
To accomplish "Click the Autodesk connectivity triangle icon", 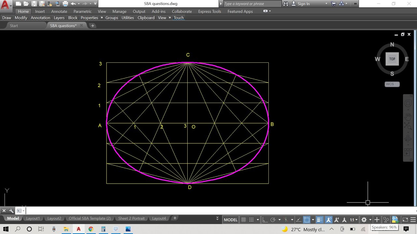I will (341, 4).
